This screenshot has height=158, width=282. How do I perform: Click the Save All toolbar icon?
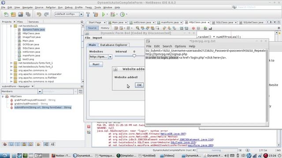[x=28, y=14]
